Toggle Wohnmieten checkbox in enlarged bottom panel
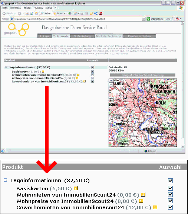Image resolution: width=188 pixels, height=214 pixels. pos(170,195)
